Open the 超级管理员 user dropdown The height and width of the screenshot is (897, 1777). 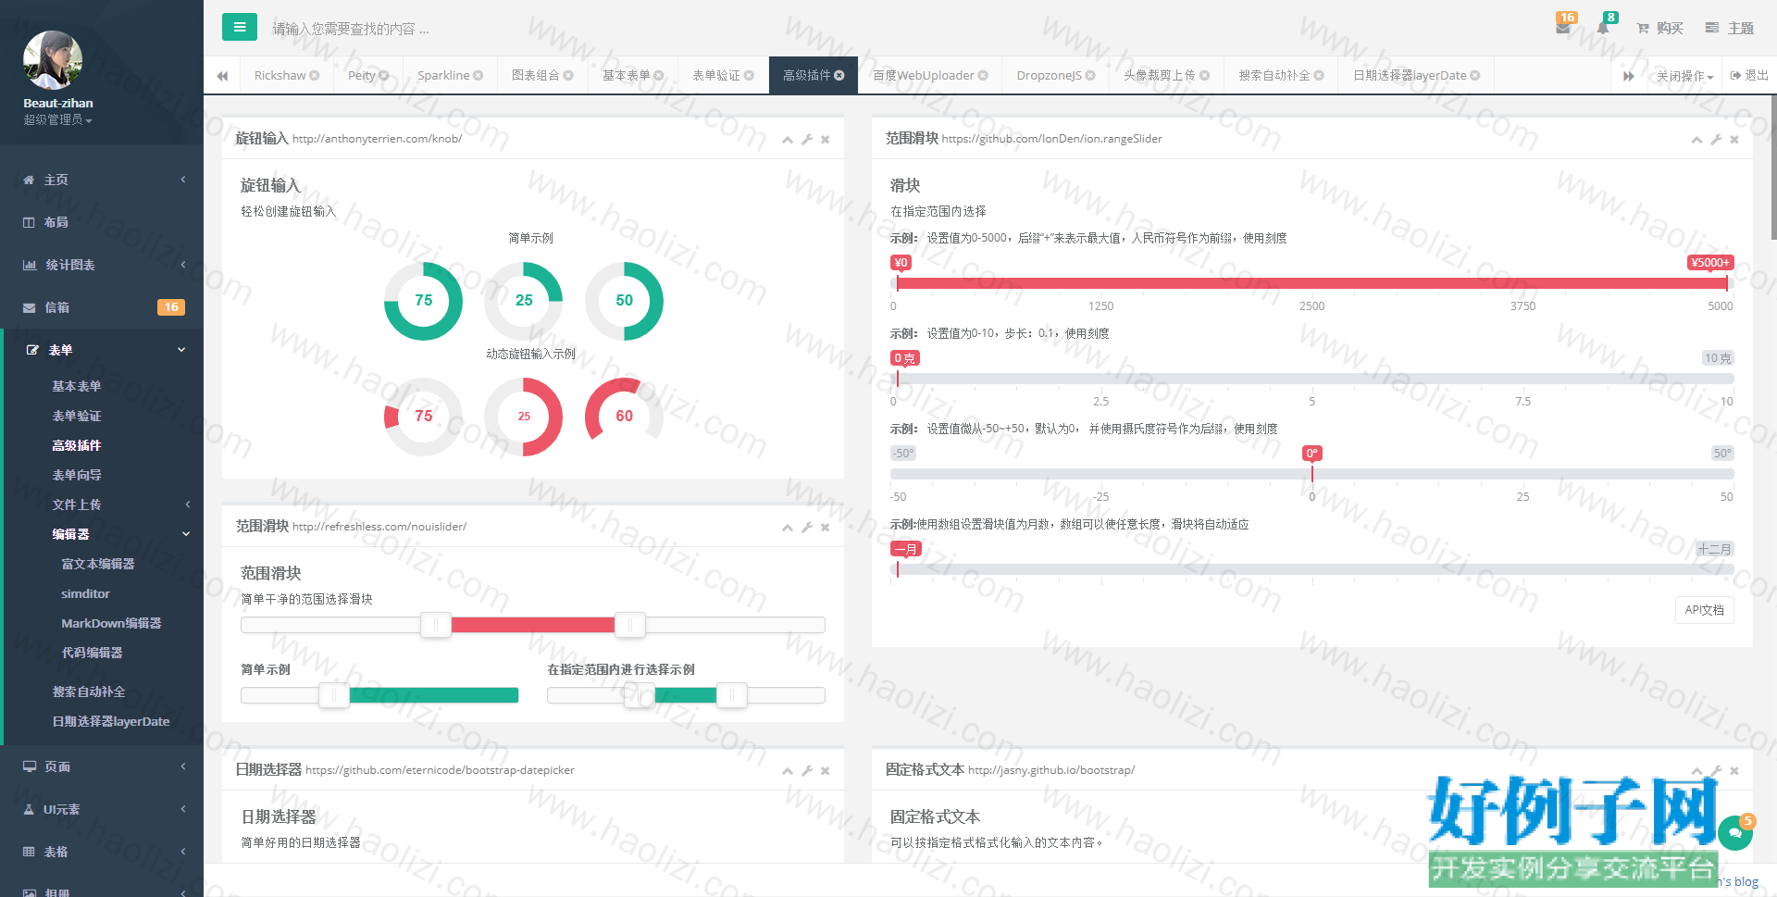[57, 120]
